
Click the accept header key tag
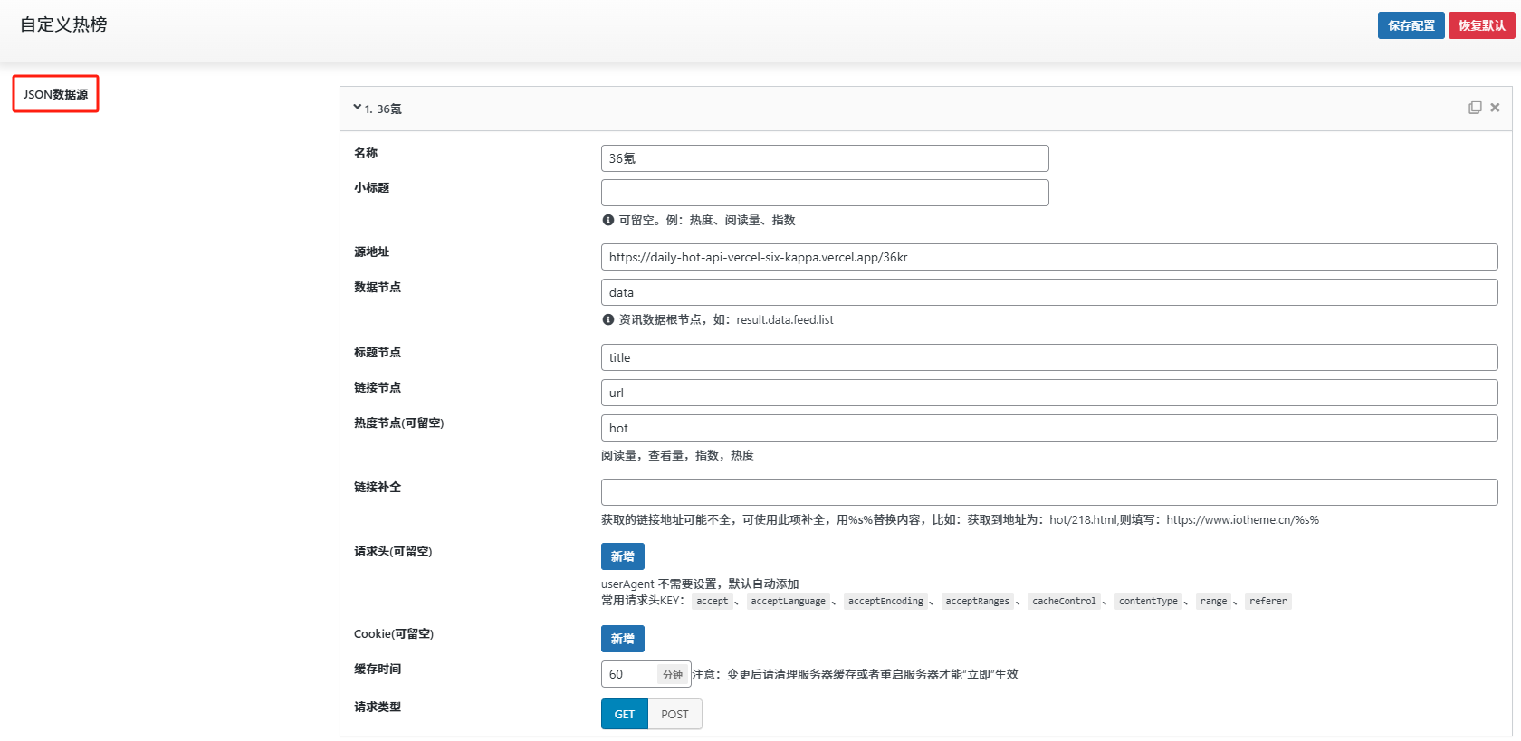(x=713, y=601)
